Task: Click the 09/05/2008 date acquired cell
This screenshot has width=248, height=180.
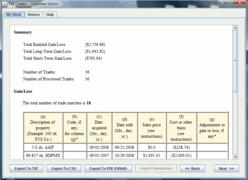Action: (99, 147)
